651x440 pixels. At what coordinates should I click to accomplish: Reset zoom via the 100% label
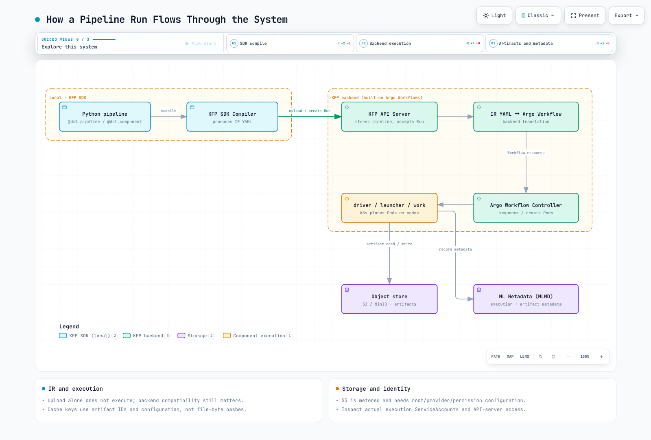[x=585, y=356]
